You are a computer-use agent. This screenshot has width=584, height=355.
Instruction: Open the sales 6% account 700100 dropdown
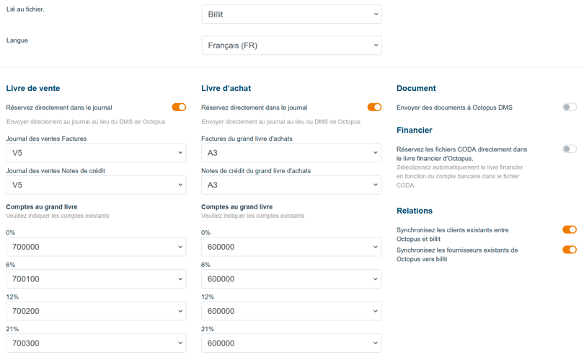[x=96, y=279]
